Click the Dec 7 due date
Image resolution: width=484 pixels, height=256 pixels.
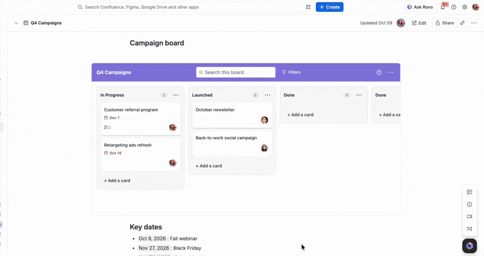112,118
